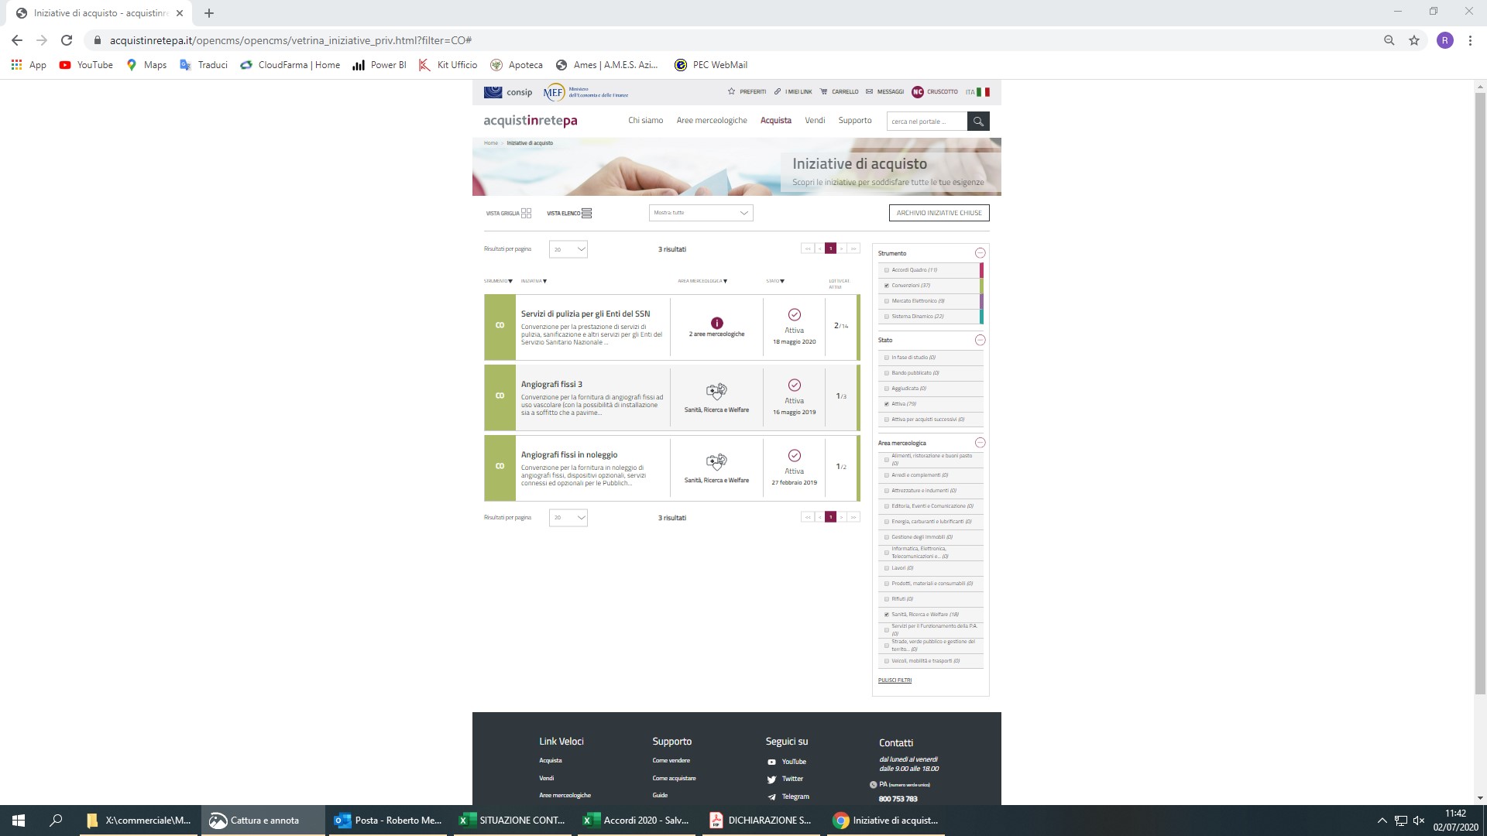Image resolution: width=1487 pixels, height=836 pixels.
Task: Check the Accordi Quadro filter checkbox
Action: point(887,270)
